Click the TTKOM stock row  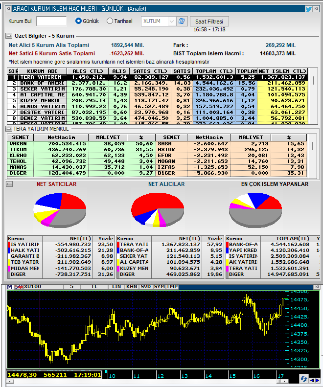(81, 150)
